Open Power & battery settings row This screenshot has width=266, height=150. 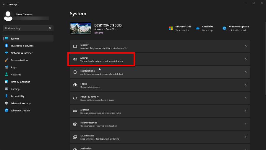(x=160, y=98)
